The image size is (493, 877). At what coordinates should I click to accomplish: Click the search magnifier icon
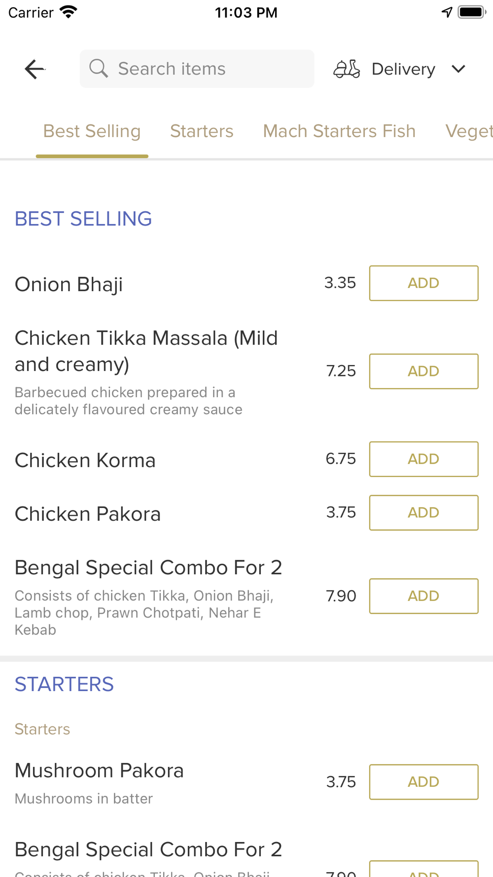[99, 69]
